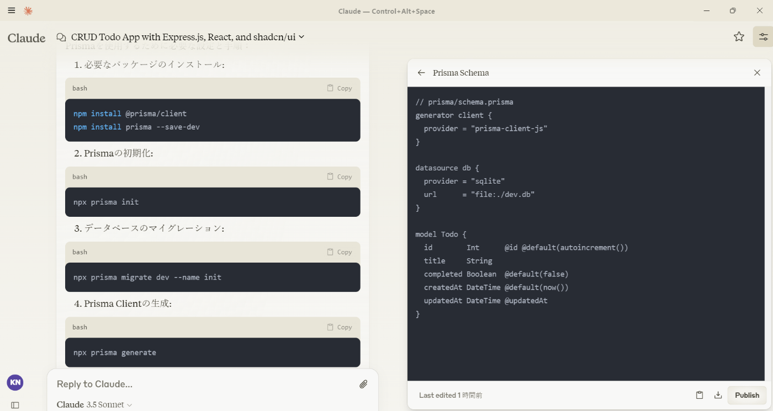Viewport: 773px width, 411px height.
Task: Copy the npx prisma generate code block
Action: tap(339, 327)
